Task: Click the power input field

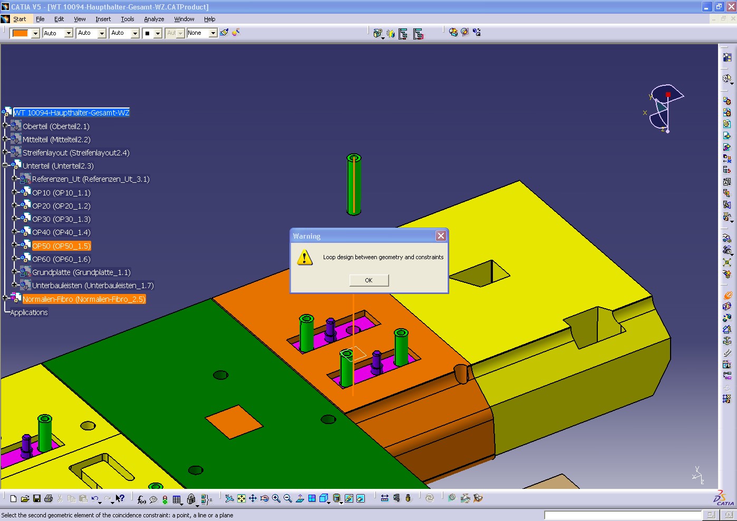Action: coord(623,515)
